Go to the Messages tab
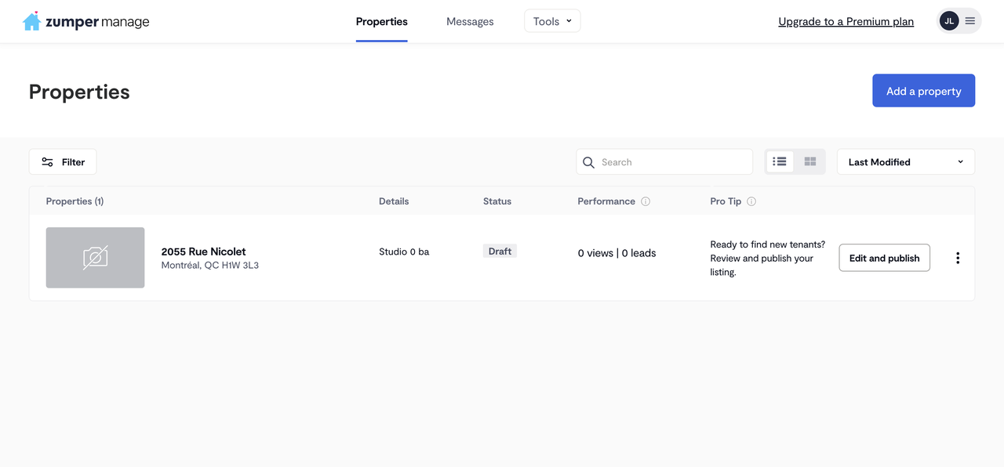Screen dimensions: 1004x467 pyautogui.click(x=470, y=21)
